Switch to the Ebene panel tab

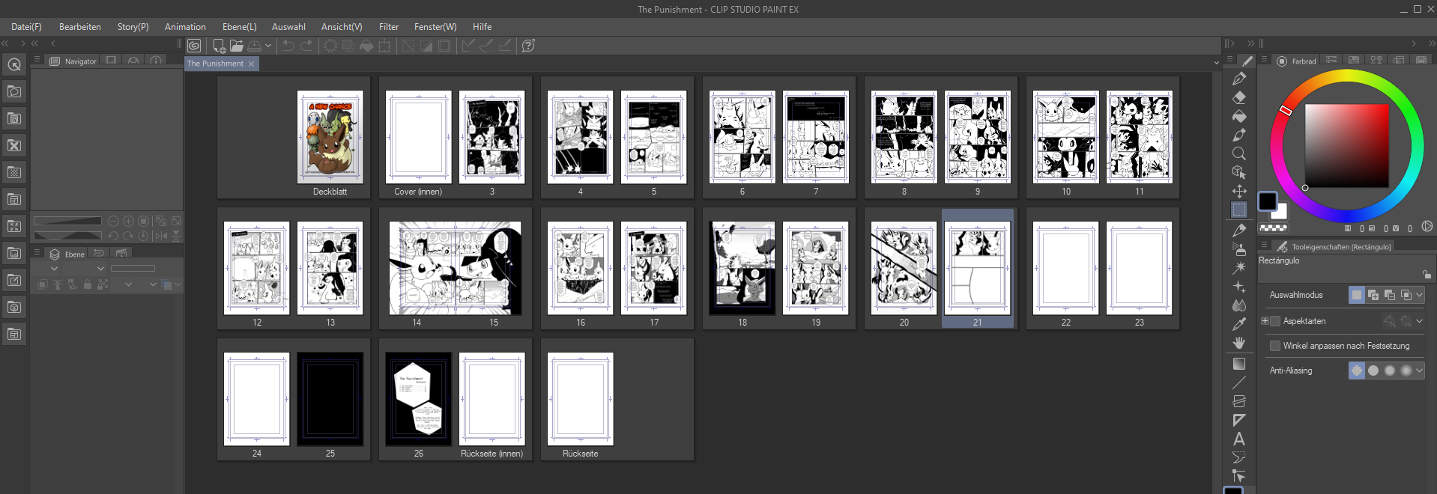(67, 254)
